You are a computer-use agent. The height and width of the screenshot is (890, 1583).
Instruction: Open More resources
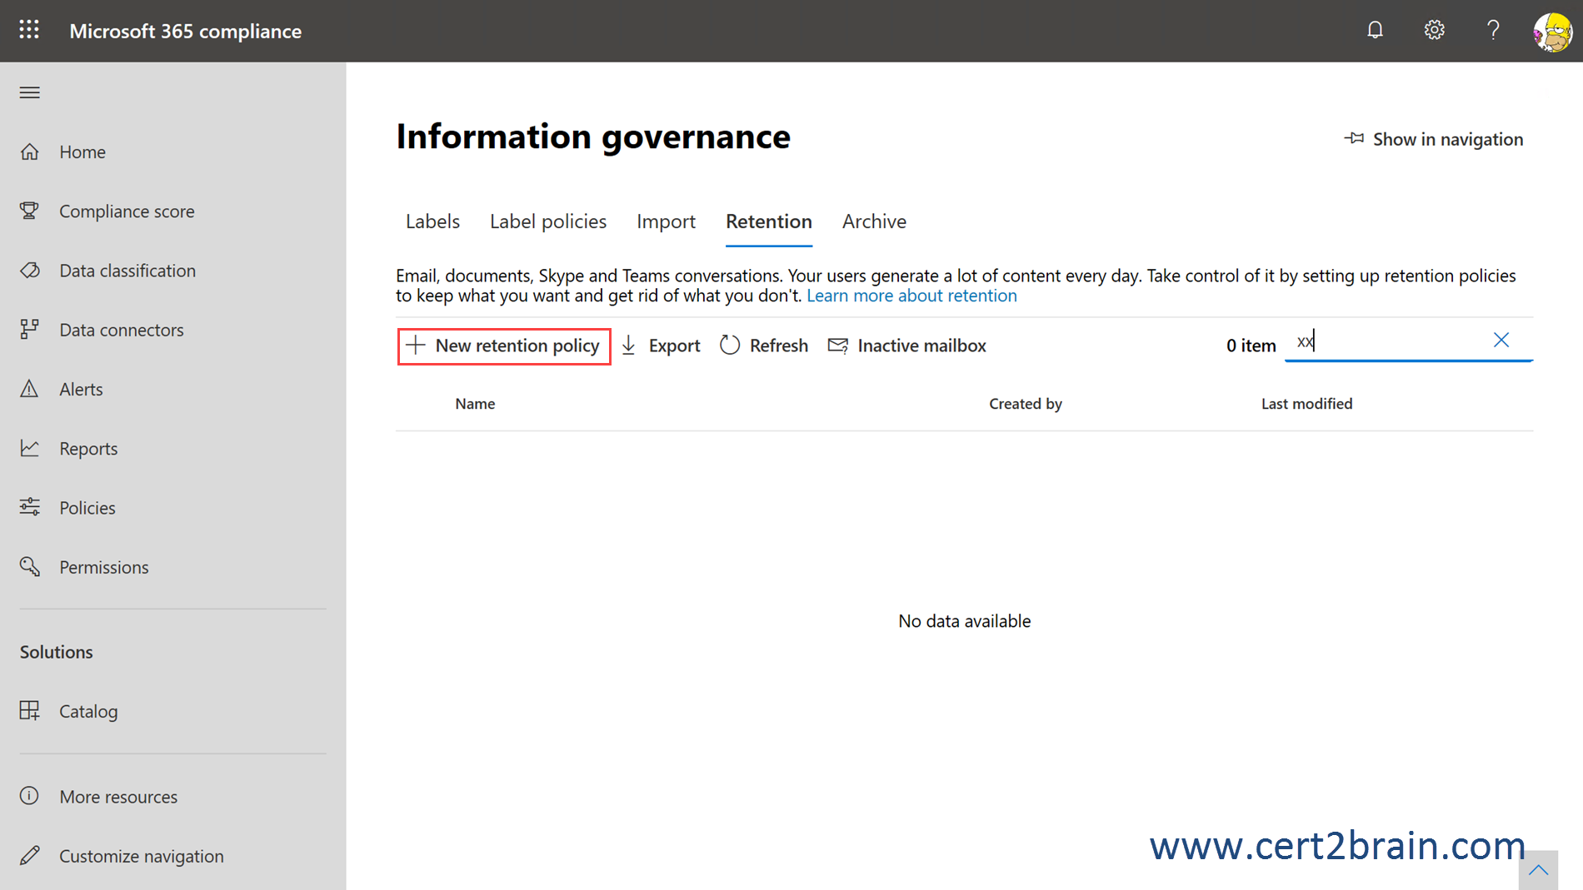[118, 797]
